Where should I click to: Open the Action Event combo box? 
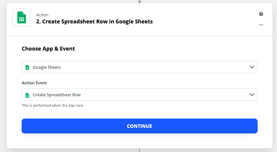tap(139, 94)
